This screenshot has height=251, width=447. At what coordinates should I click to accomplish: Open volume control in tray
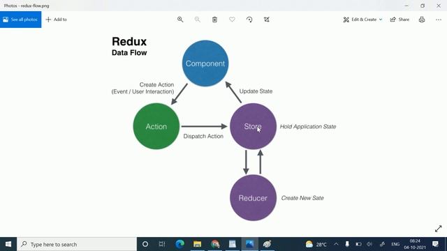[x=369, y=244]
